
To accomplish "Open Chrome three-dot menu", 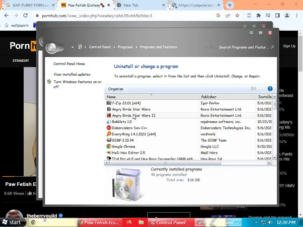I will [296, 15].
